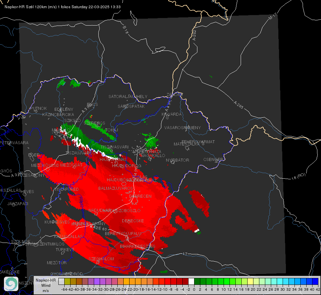Screen dimensions: 321x295
Task: Click the SZEGHALOM town label
Action: [x=101, y=259]
